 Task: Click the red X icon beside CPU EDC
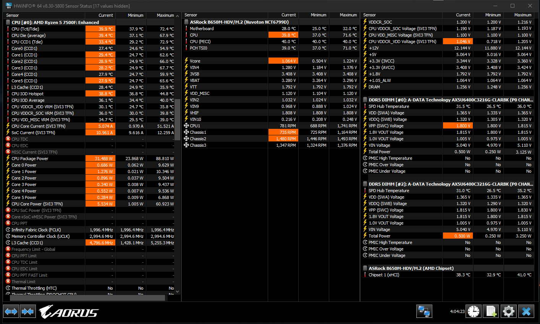click(x=8, y=146)
